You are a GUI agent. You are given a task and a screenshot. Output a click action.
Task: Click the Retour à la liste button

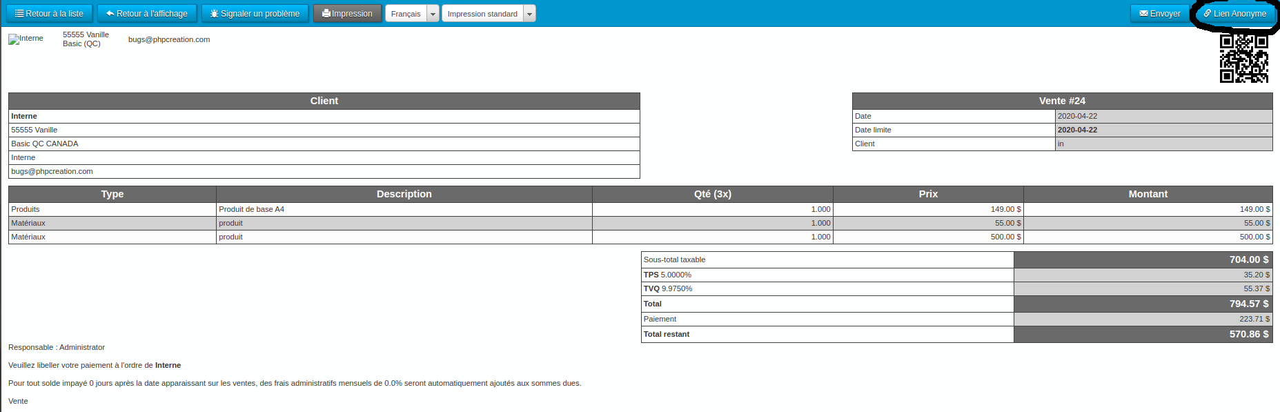pyautogui.click(x=49, y=14)
